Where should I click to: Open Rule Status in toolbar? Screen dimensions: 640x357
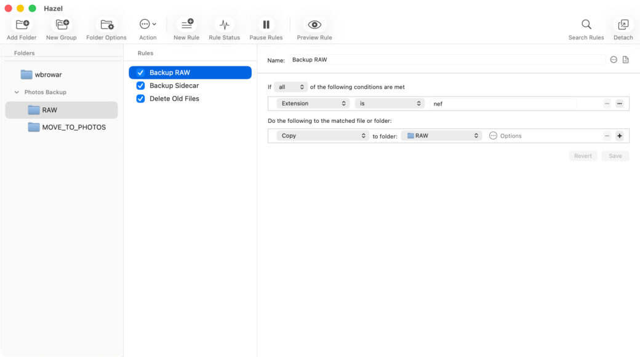click(224, 25)
